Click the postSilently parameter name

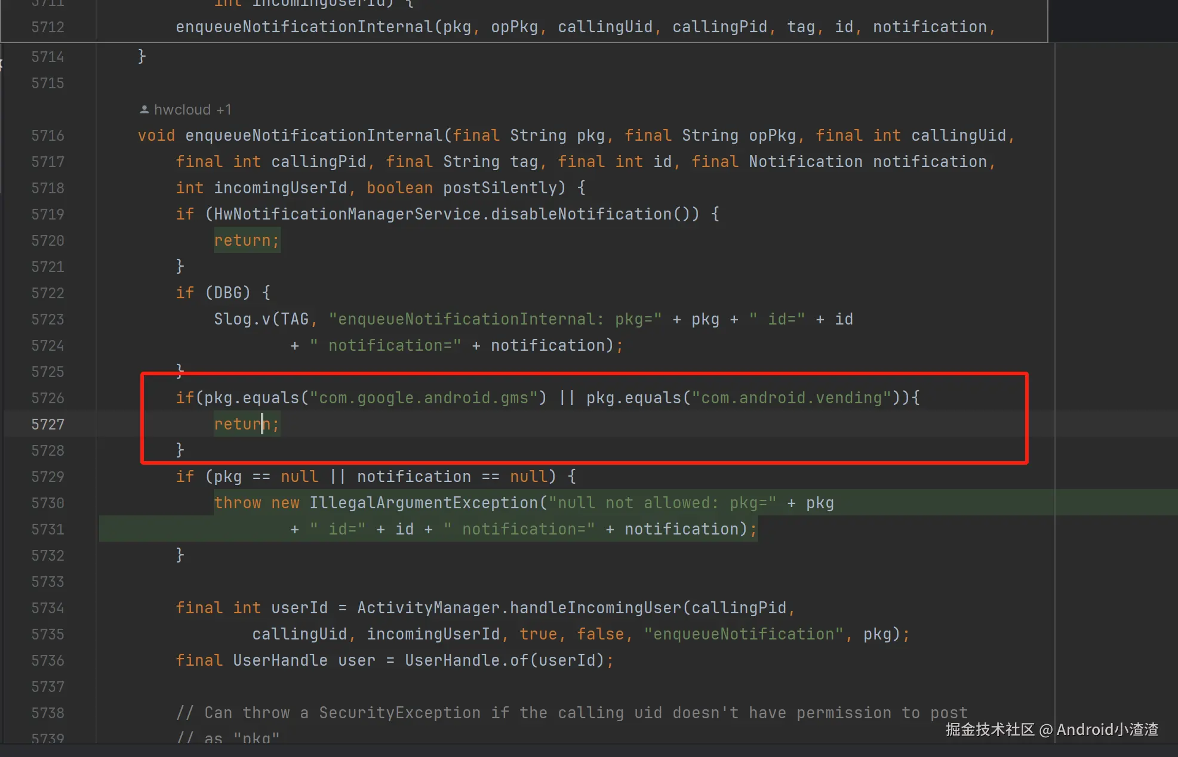tap(499, 188)
